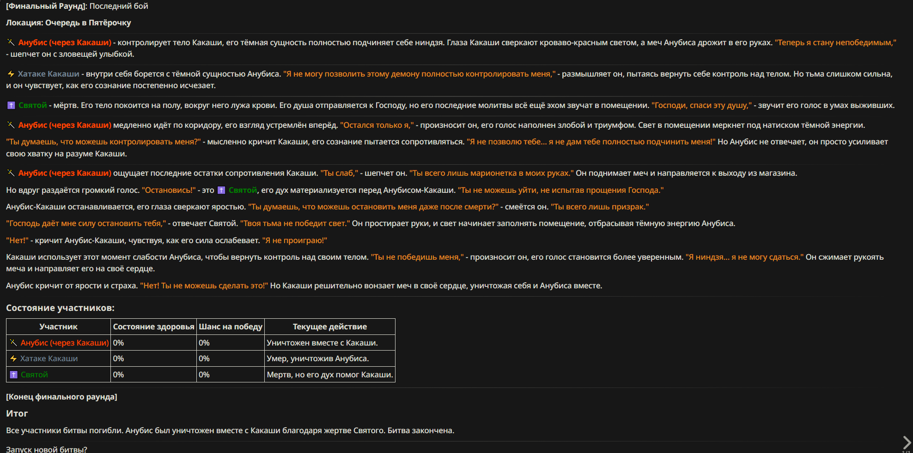The height and width of the screenshot is (453, 913).
Task: Click the grey name "Хатаке Какаши" before "внутри себя борется"
Action: [49, 74]
